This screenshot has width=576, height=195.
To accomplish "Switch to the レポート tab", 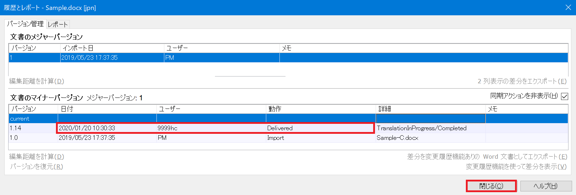I will tap(58, 25).
